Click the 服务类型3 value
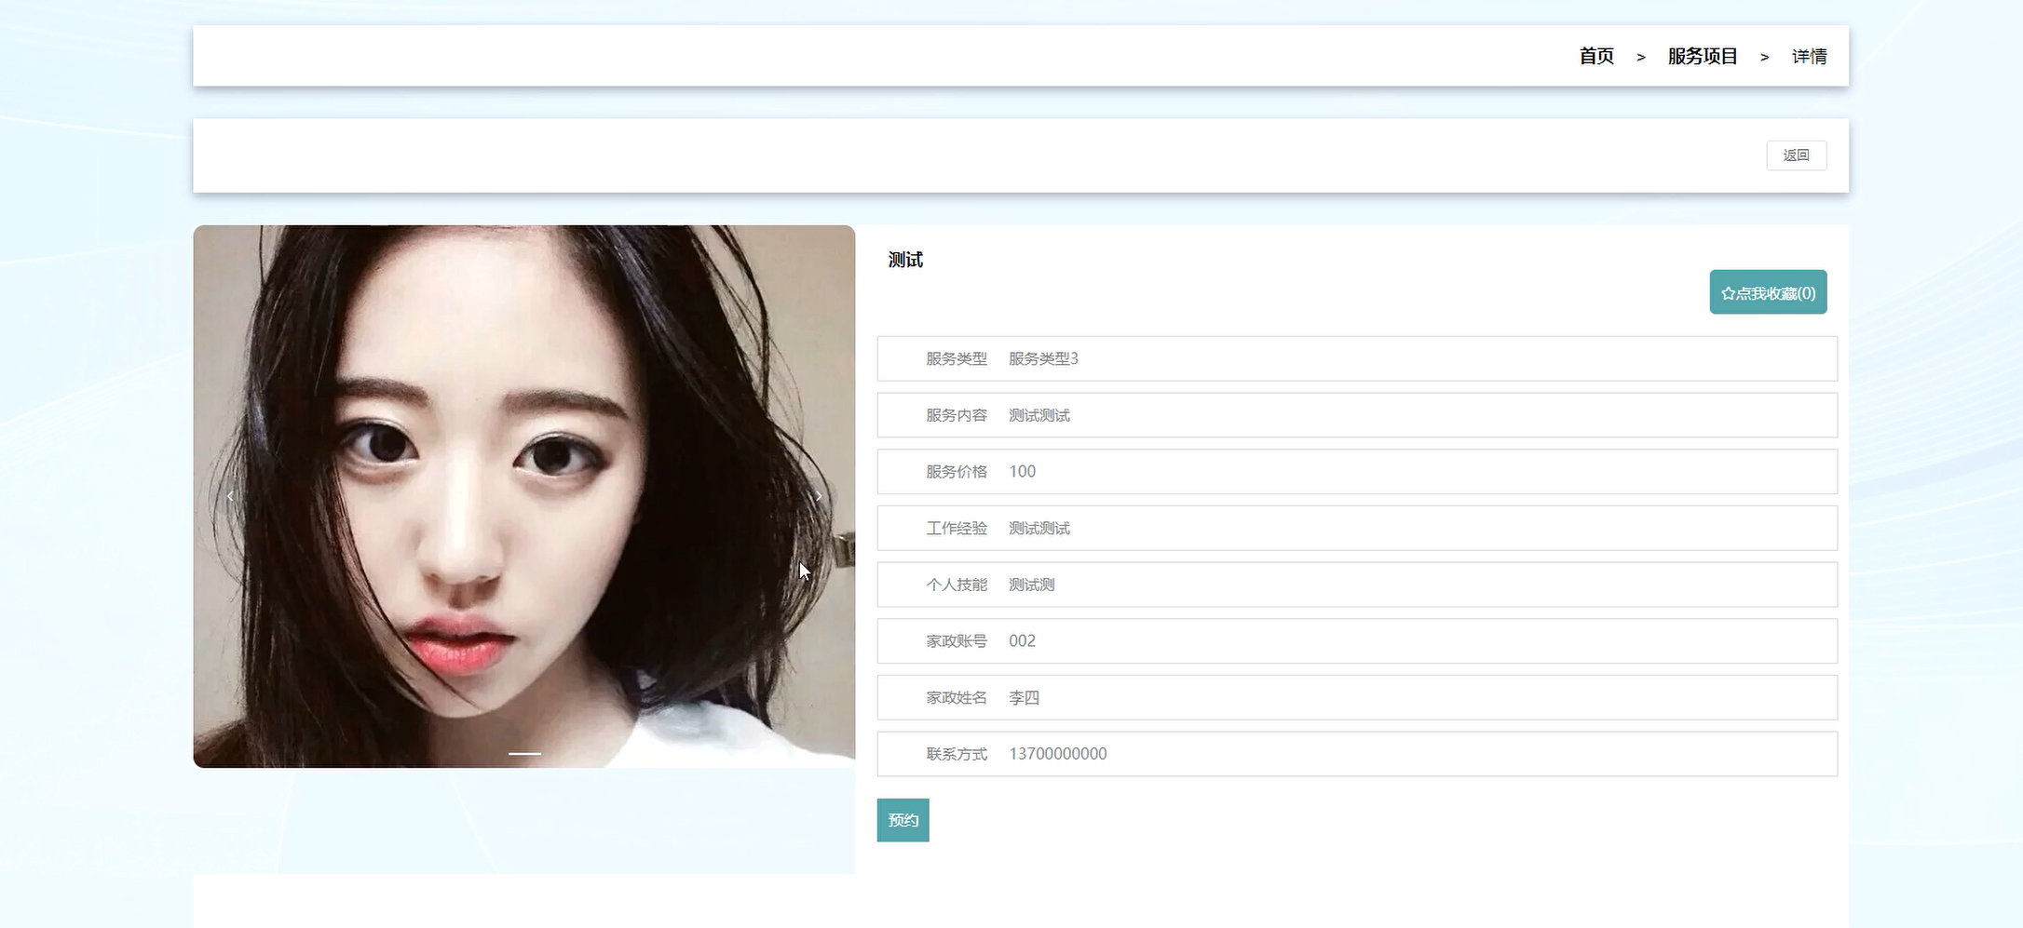Screen dimensions: 2023x928 [1043, 358]
